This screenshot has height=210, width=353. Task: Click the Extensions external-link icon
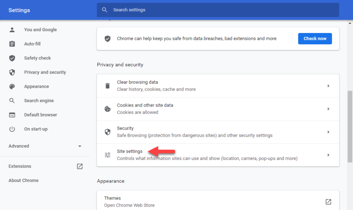tap(80, 166)
